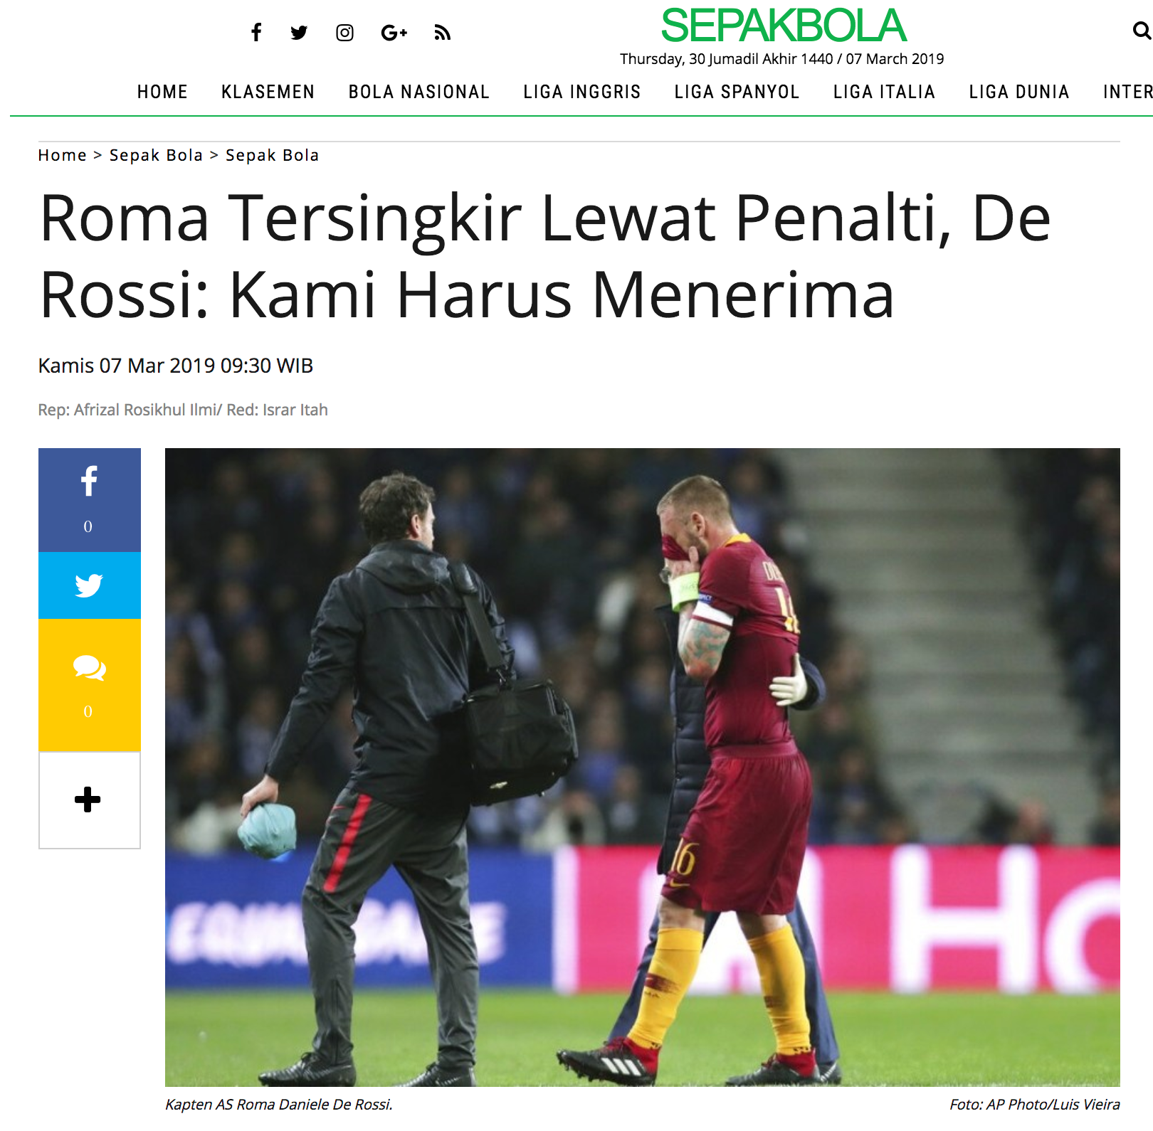Share article on Facebook sidebar button
1153x1131 pixels.
(90, 500)
